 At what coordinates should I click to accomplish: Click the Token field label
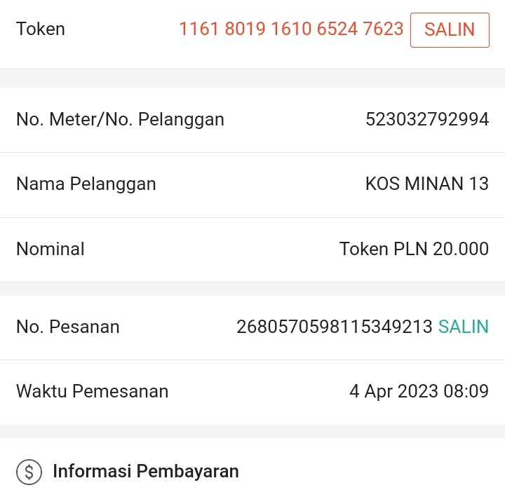(41, 29)
